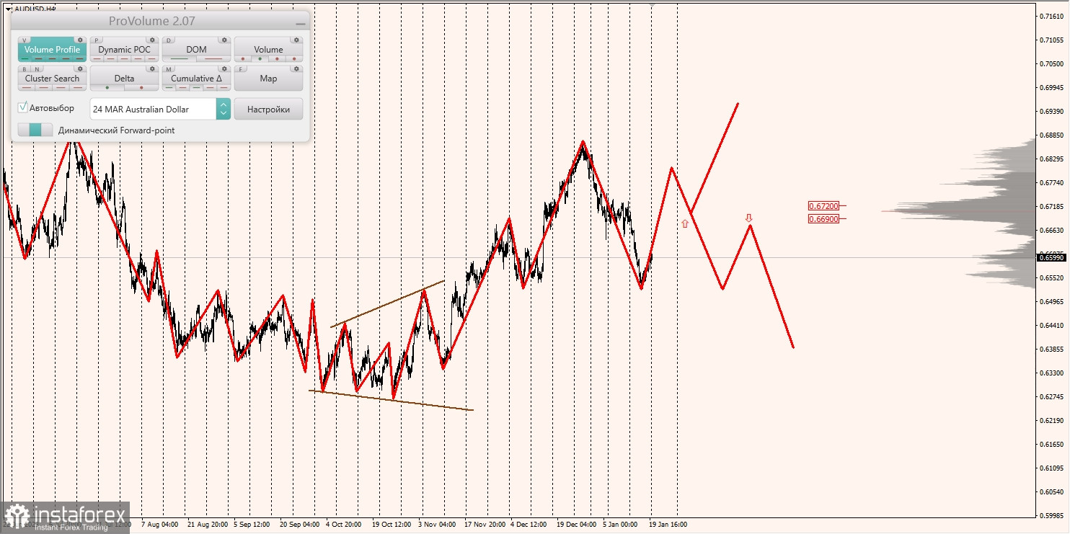Expand the AUDUSD,H4 chart menu triangle
The width and height of the screenshot is (1070, 534).
click(8, 9)
